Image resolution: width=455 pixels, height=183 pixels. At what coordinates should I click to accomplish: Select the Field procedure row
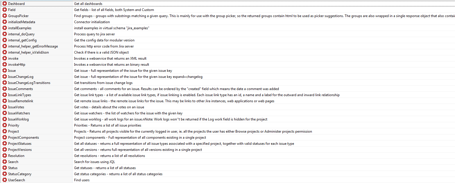click(12, 10)
